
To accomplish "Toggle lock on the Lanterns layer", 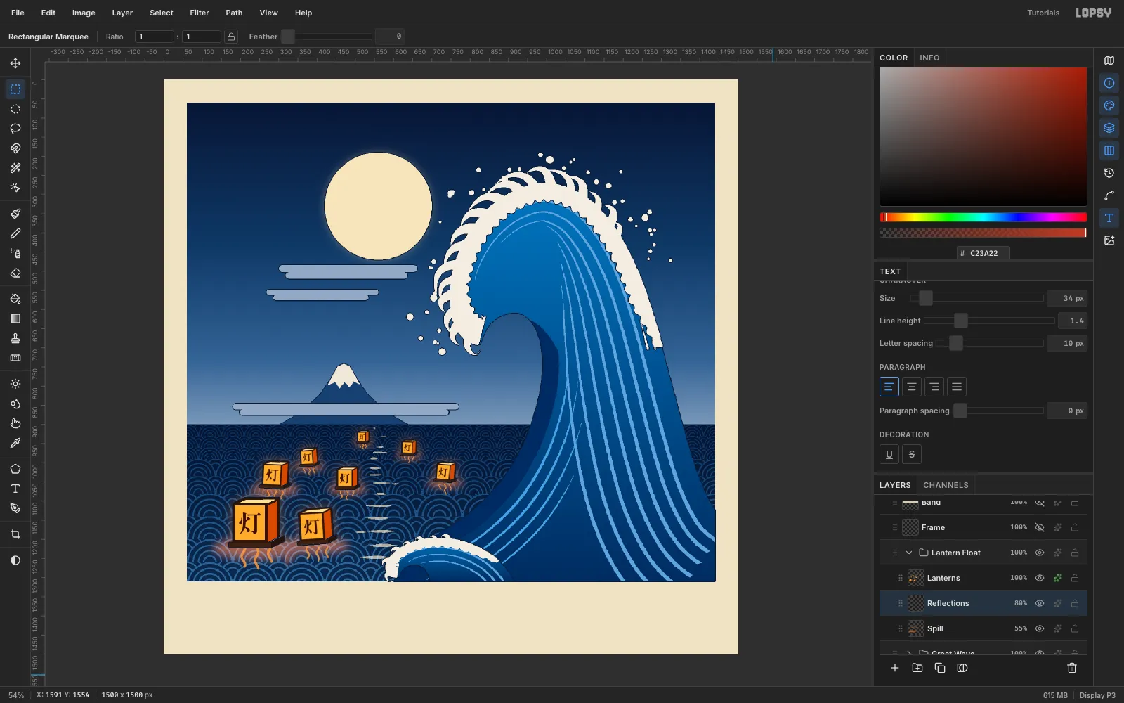I will tap(1075, 578).
